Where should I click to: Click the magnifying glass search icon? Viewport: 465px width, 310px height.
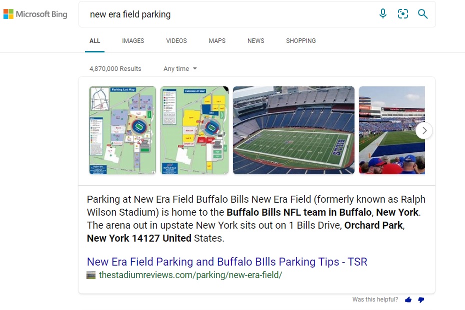[422, 14]
